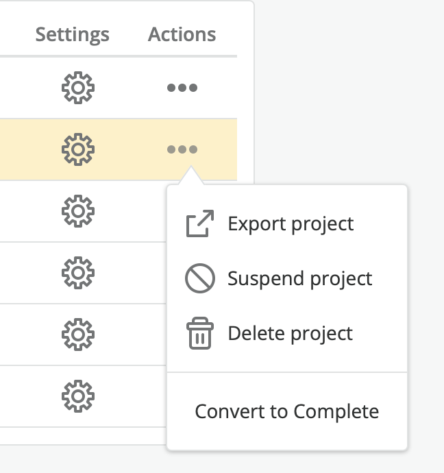Viewport: 444px width, 473px height.
Task: Select the yellow highlighted project row
Action: click(119, 149)
